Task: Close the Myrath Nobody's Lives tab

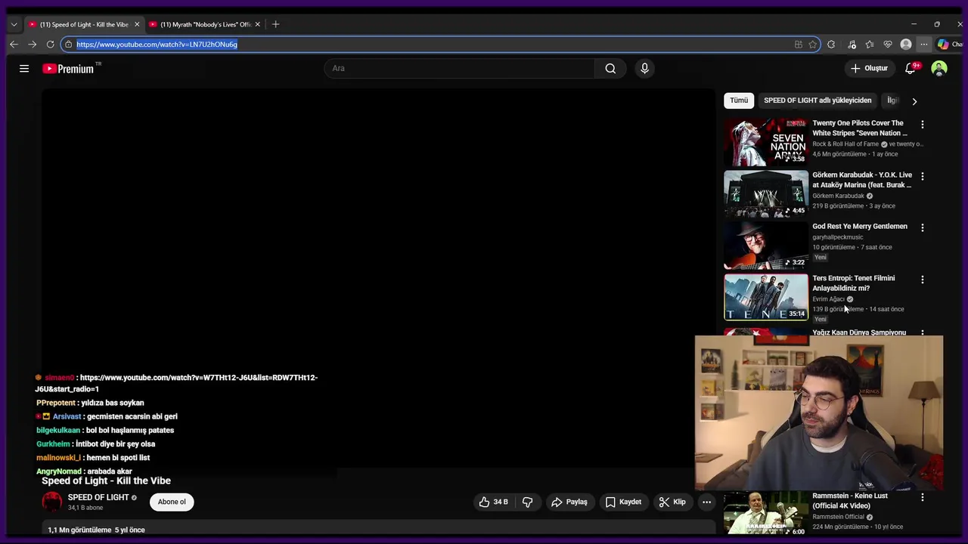Action: point(257,24)
